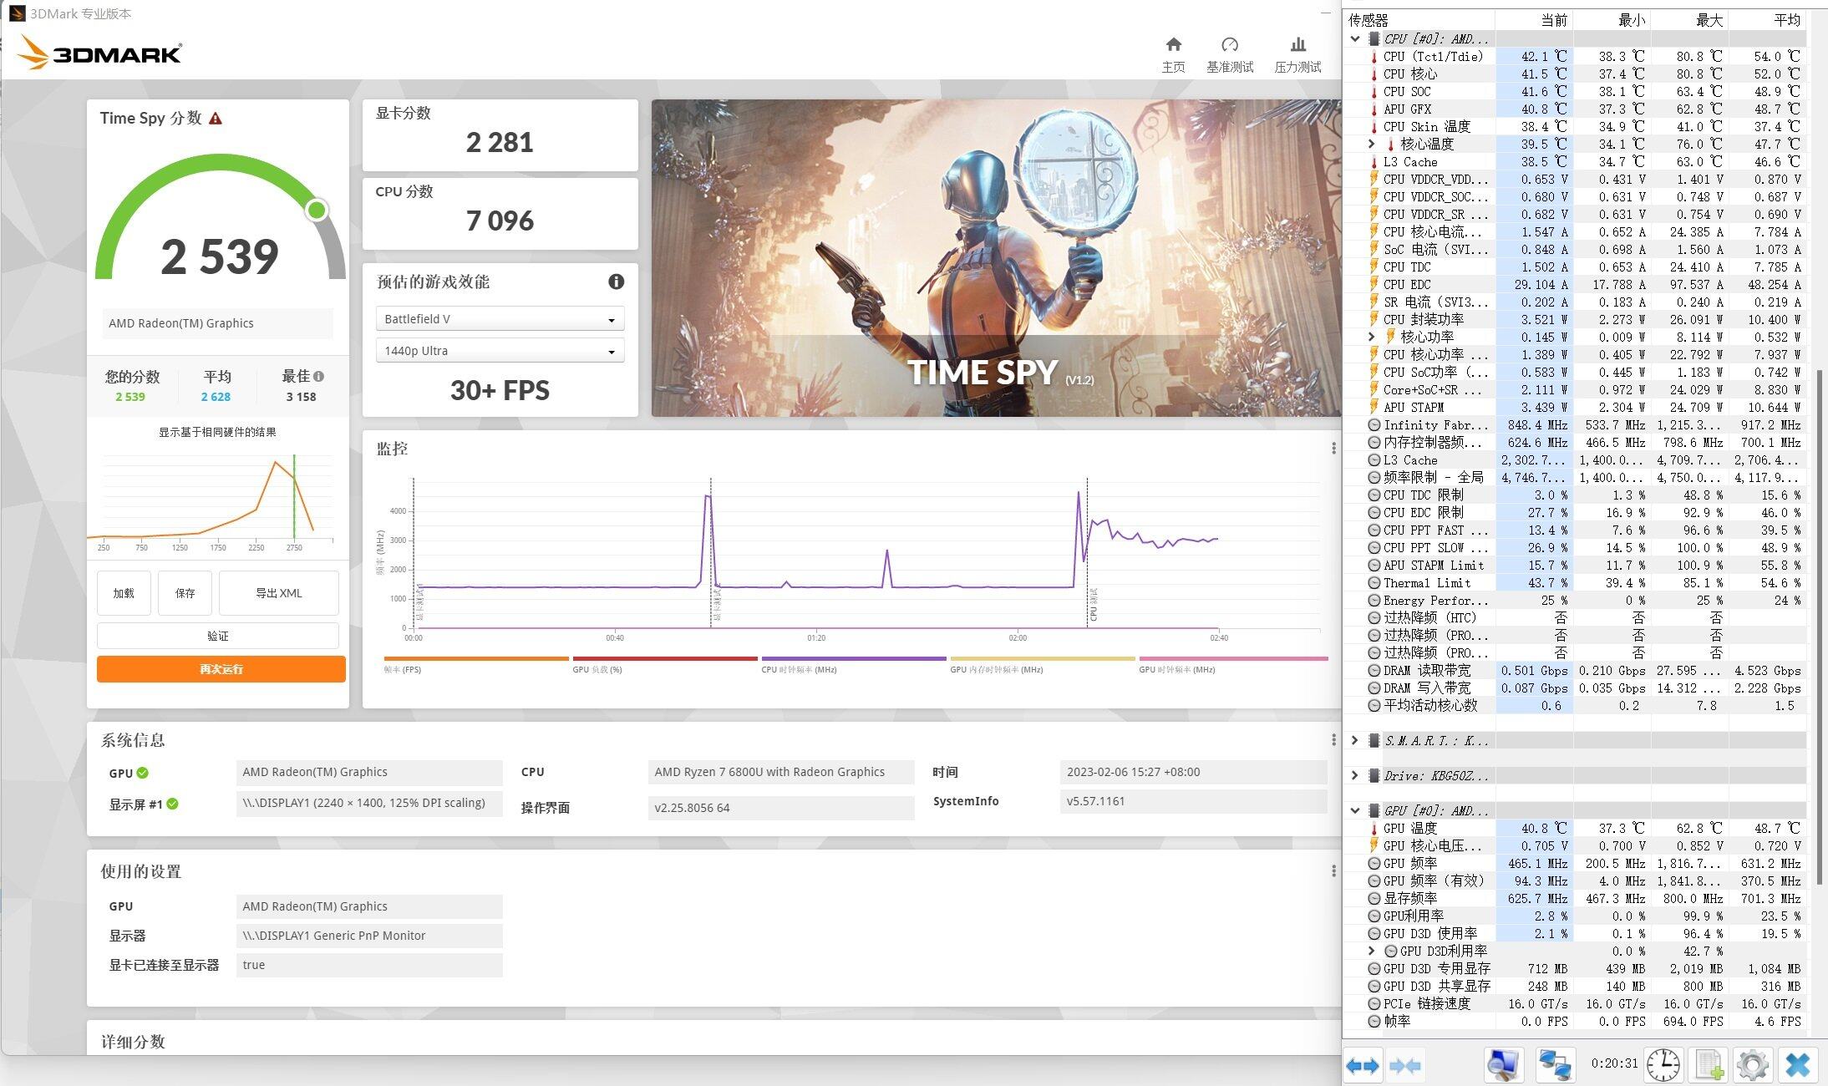Click the collapse columns arrows icon in HWiNFO
Screen dimensions: 1828x1086
1404,1065
